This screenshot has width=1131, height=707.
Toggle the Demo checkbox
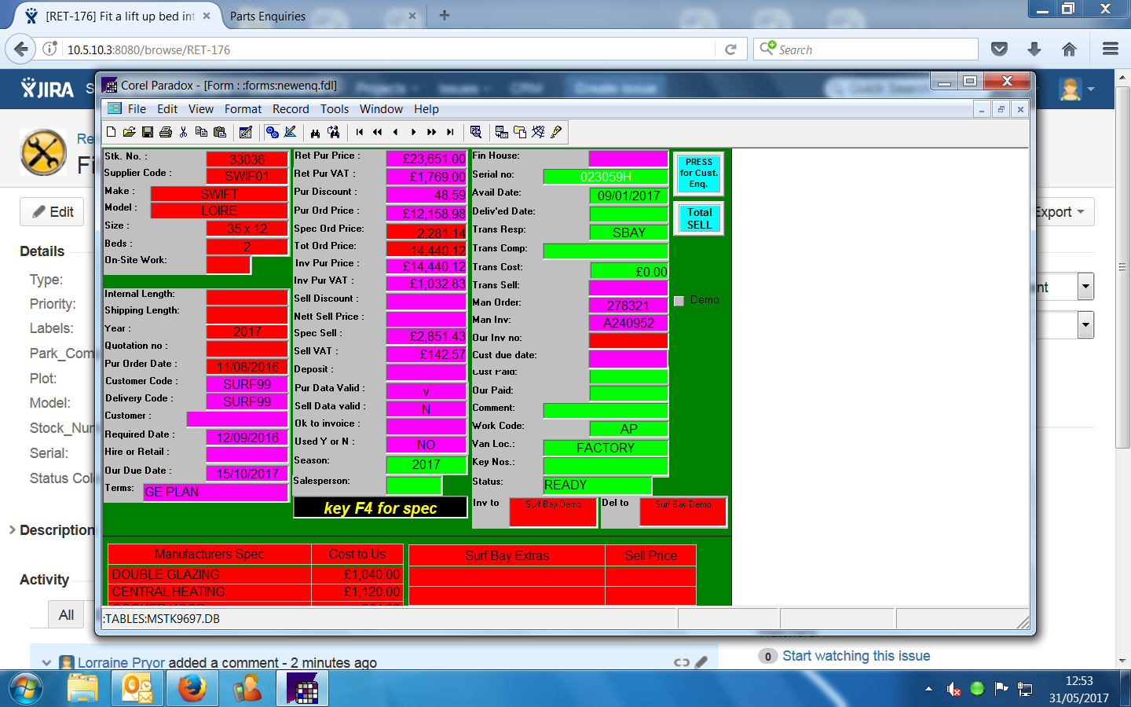[x=679, y=300]
